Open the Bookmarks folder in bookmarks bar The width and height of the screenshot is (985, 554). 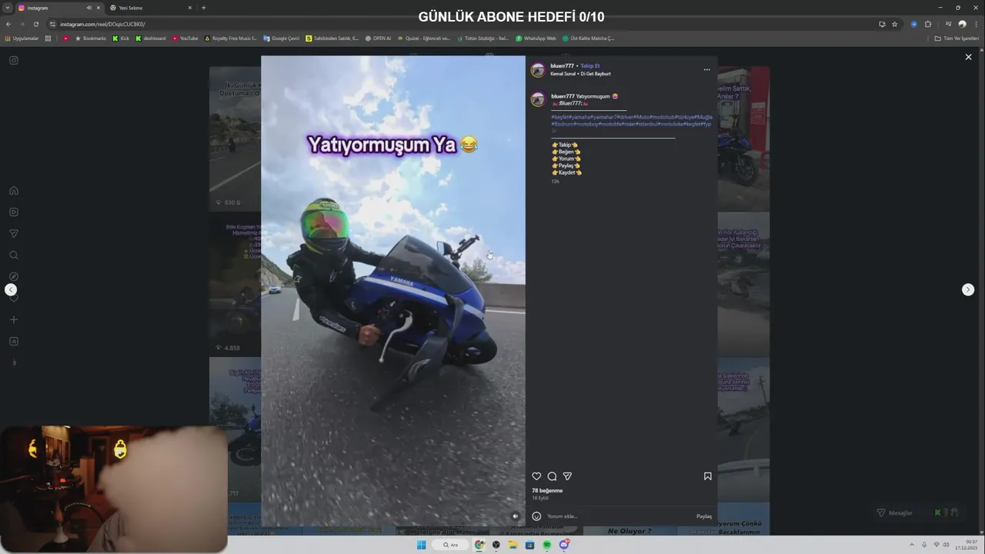[x=91, y=38]
